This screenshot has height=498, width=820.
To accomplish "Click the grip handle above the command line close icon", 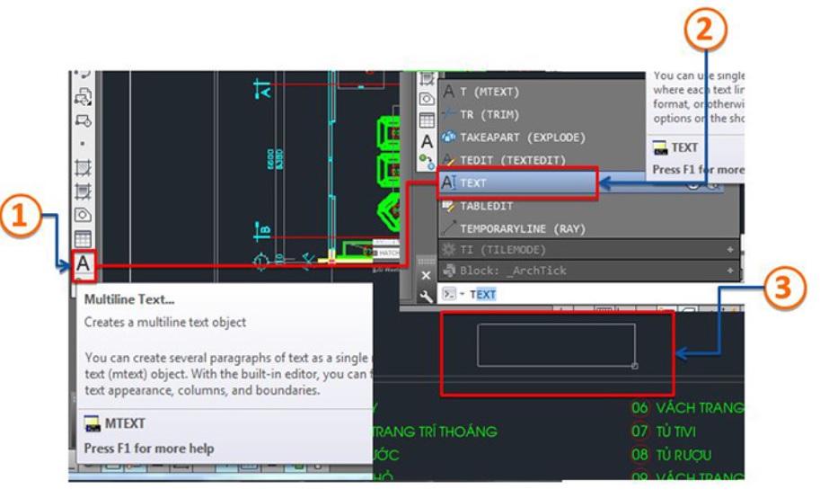I will [x=426, y=261].
